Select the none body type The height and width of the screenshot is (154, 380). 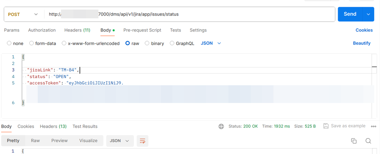pyautogui.click(x=15, y=44)
